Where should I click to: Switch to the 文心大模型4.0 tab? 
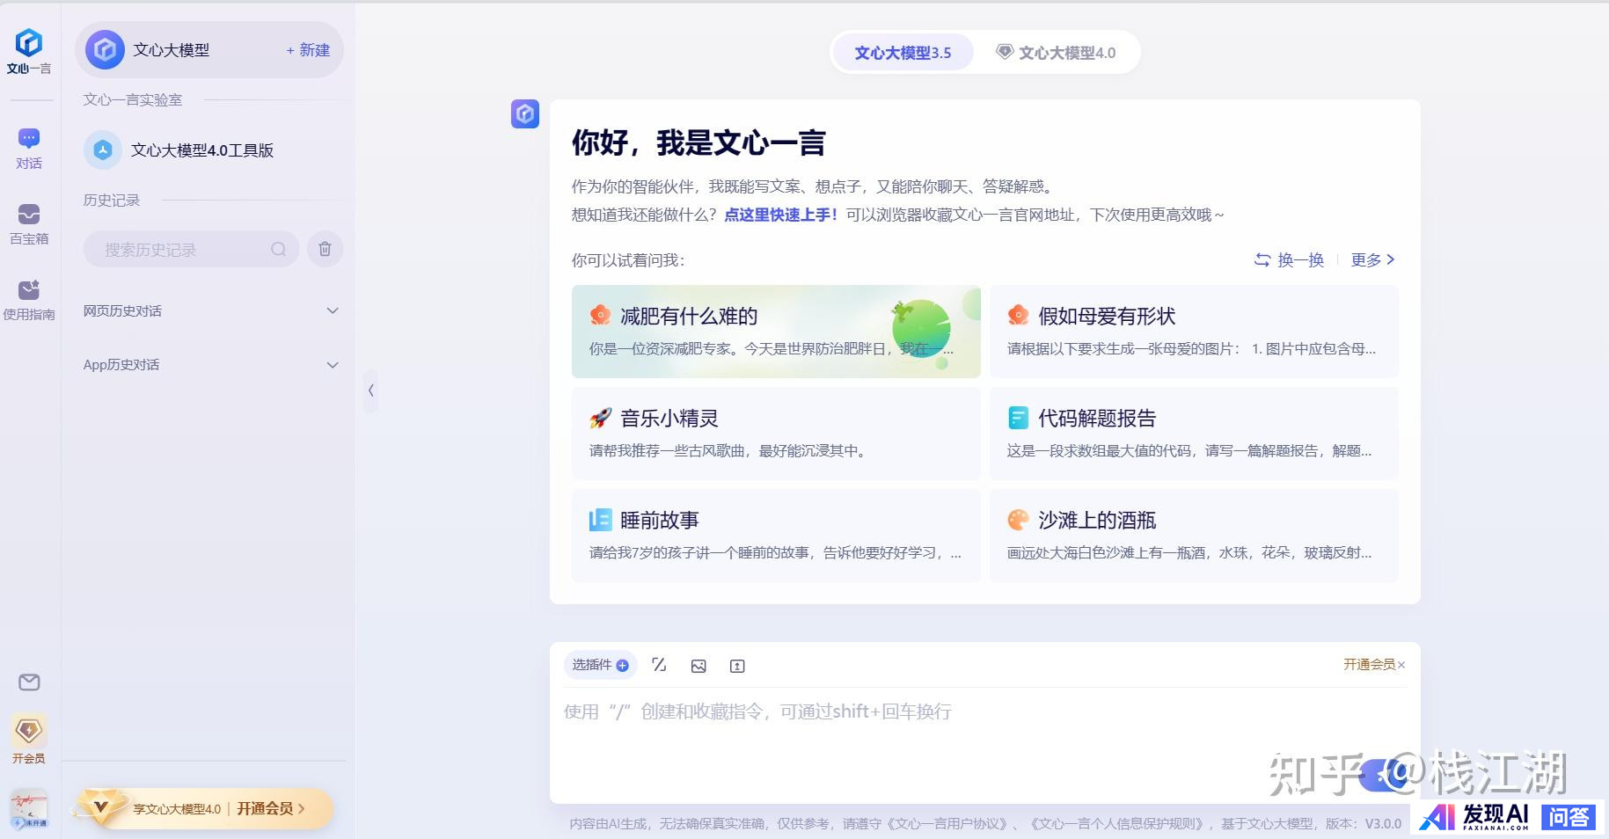pyautogui.click(x=1057, y=53)
